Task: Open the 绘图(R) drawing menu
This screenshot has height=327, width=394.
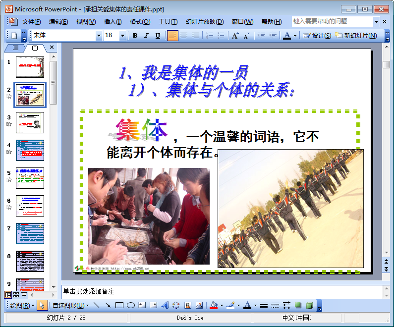Action: [22, 305]
